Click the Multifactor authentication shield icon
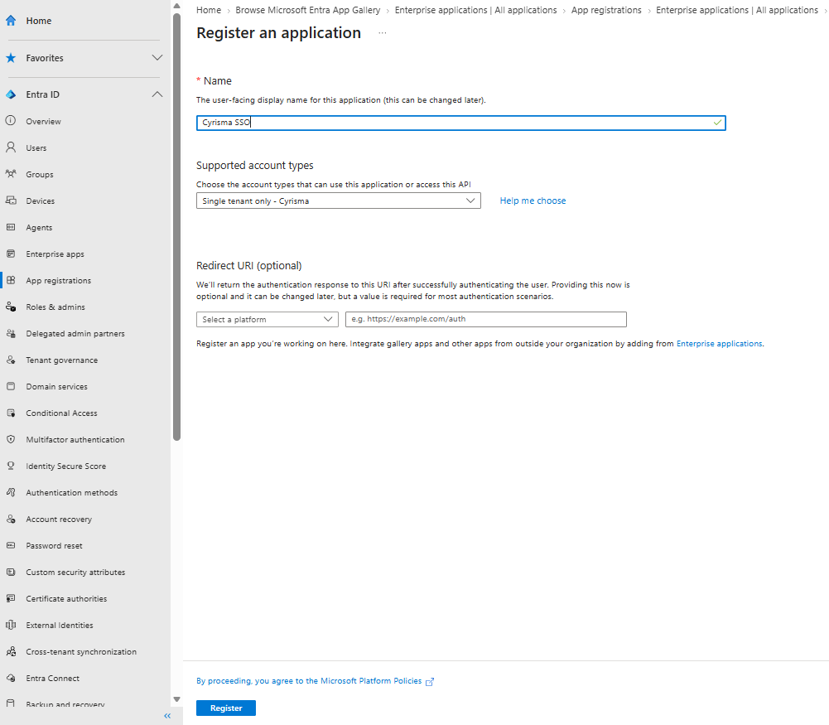This screenshot has width=829, height=725. tap(11, 439)
